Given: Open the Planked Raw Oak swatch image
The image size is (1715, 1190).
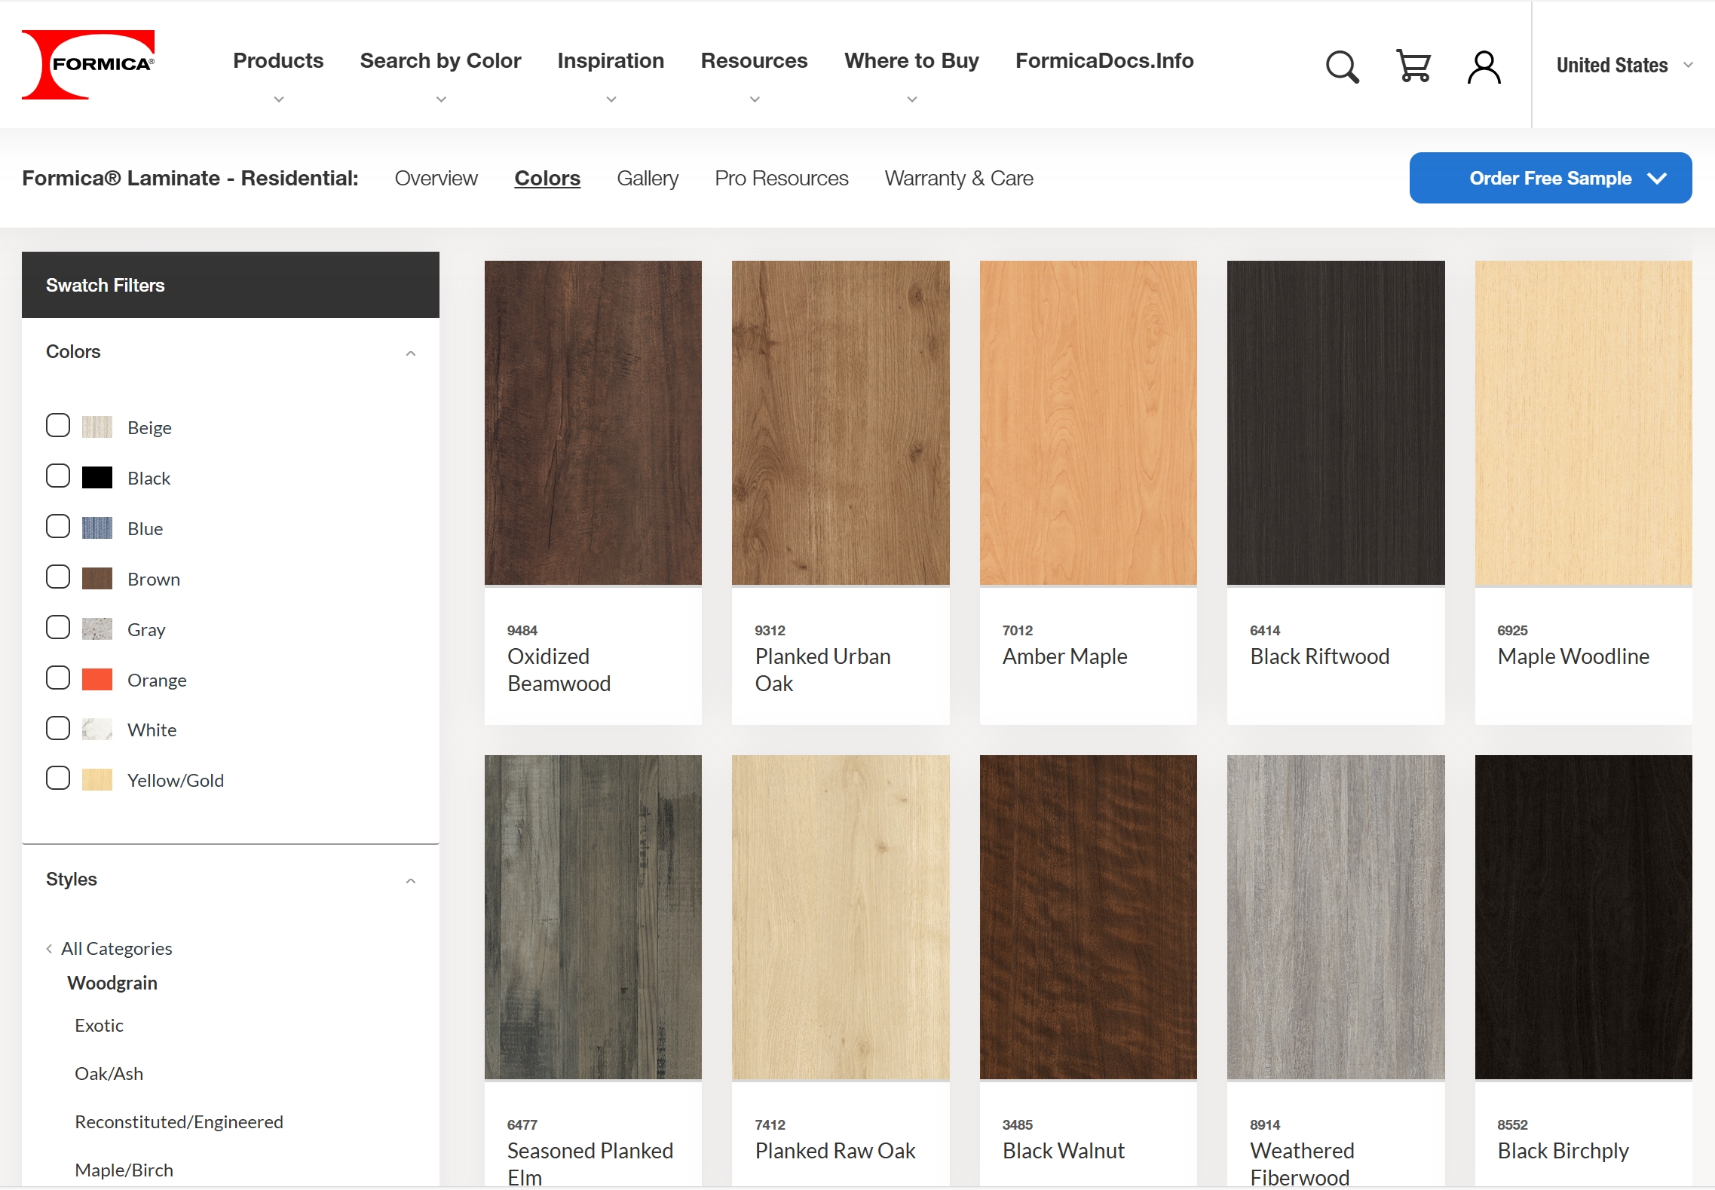Looking at the screenshot, I should [841, 917].
